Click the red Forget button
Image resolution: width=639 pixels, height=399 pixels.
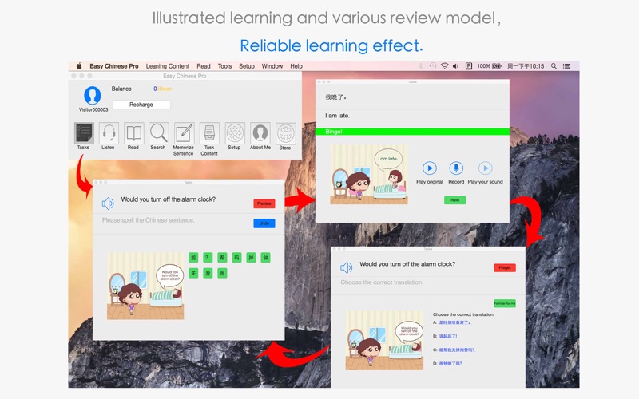(505, 267)
